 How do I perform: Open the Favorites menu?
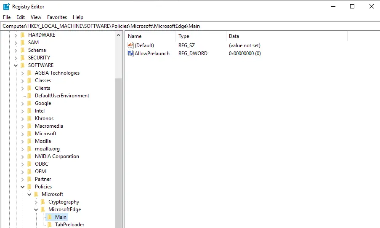tap(57, 17)
